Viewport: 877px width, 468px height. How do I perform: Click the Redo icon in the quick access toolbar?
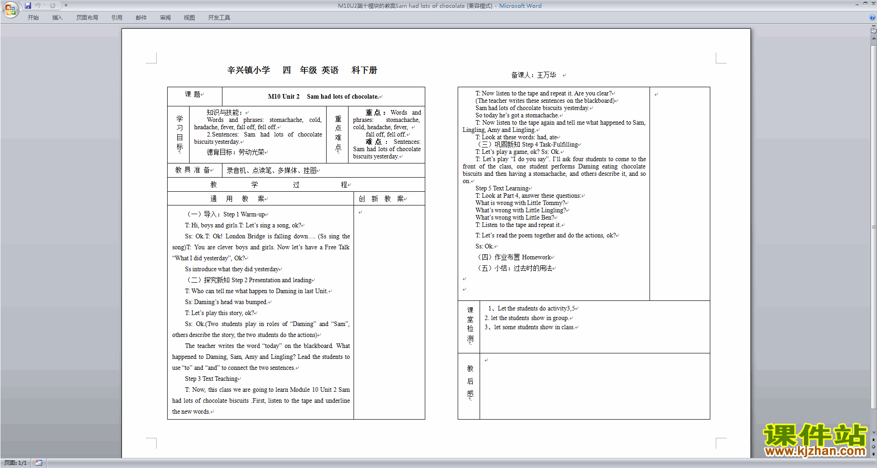(53, 5)
